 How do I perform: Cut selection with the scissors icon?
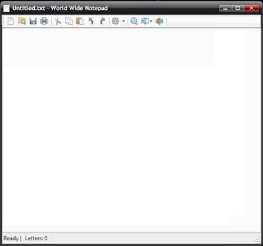[58, 21]
